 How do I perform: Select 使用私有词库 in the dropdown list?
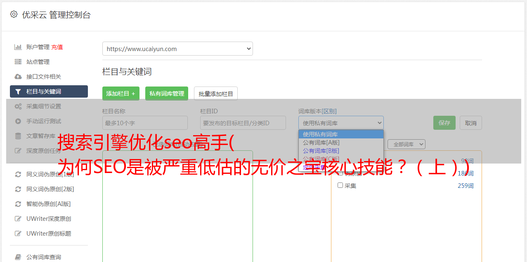341,134
